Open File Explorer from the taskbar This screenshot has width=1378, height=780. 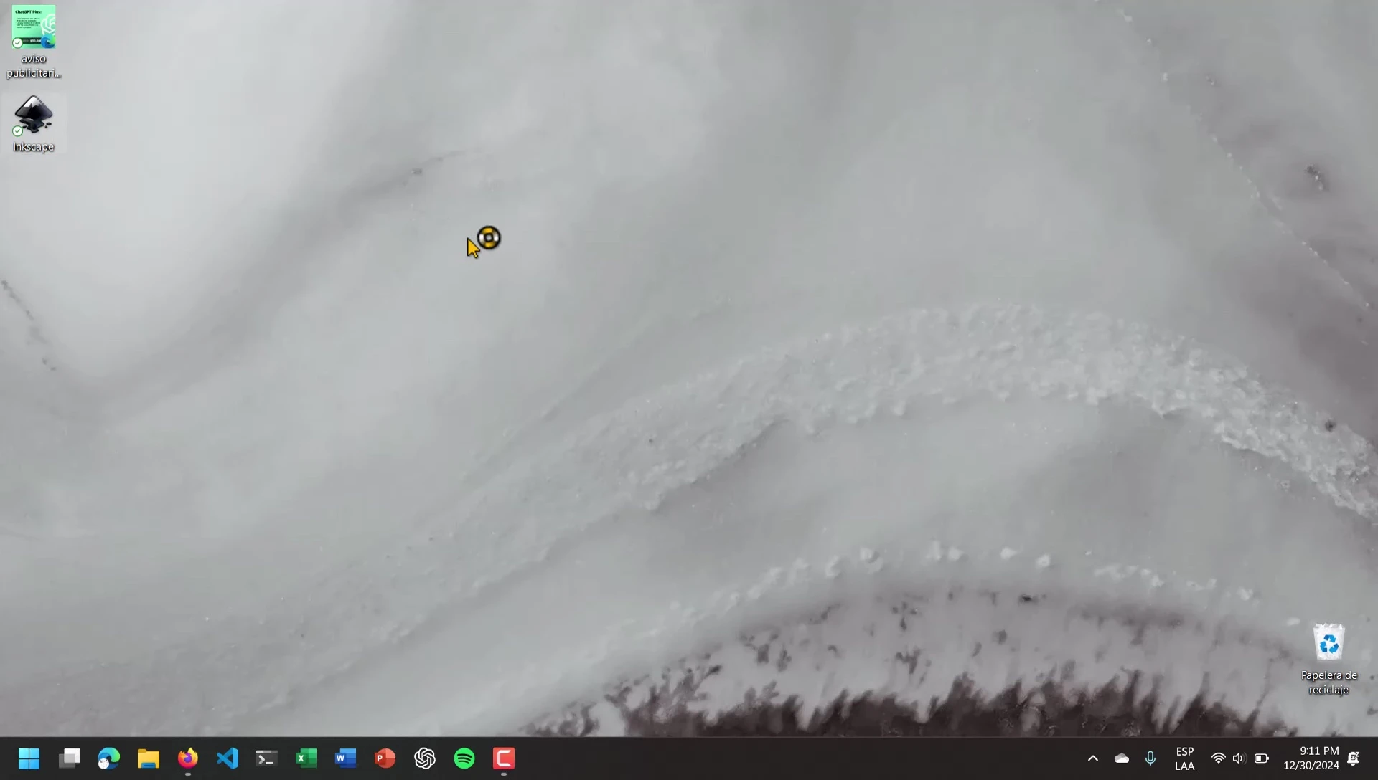[149, 758]
